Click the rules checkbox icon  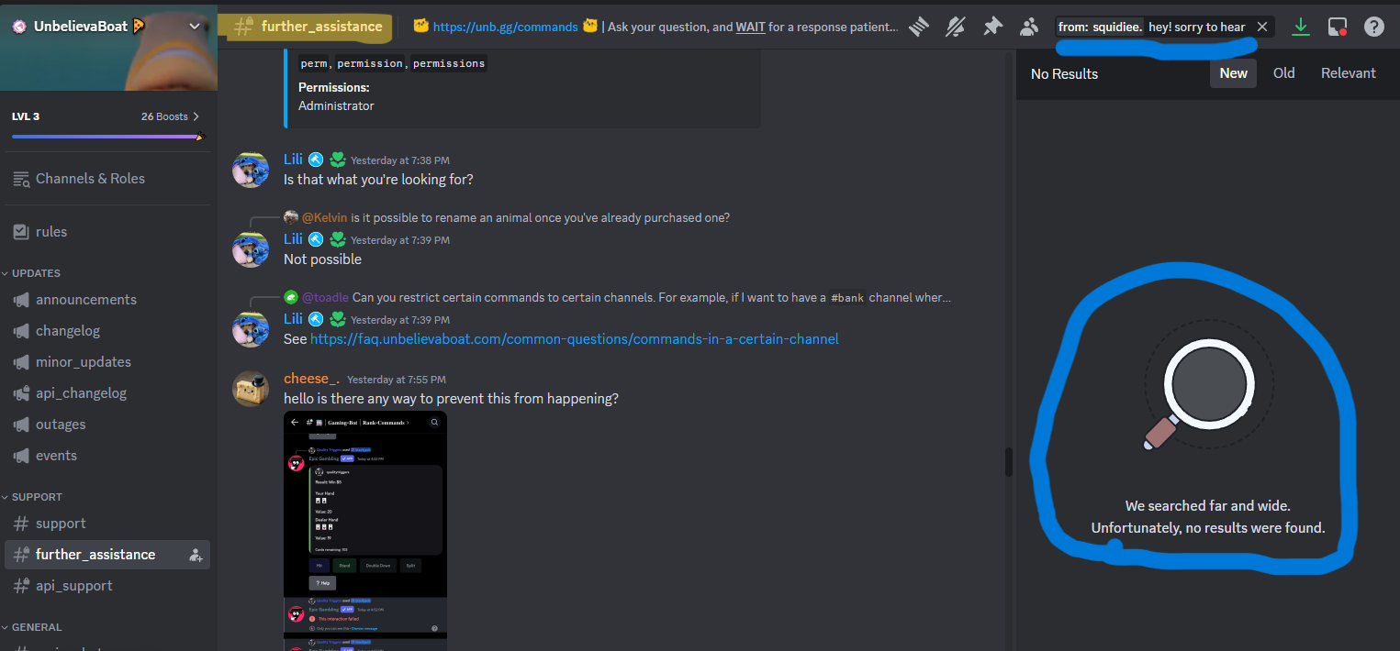point(21,232)
